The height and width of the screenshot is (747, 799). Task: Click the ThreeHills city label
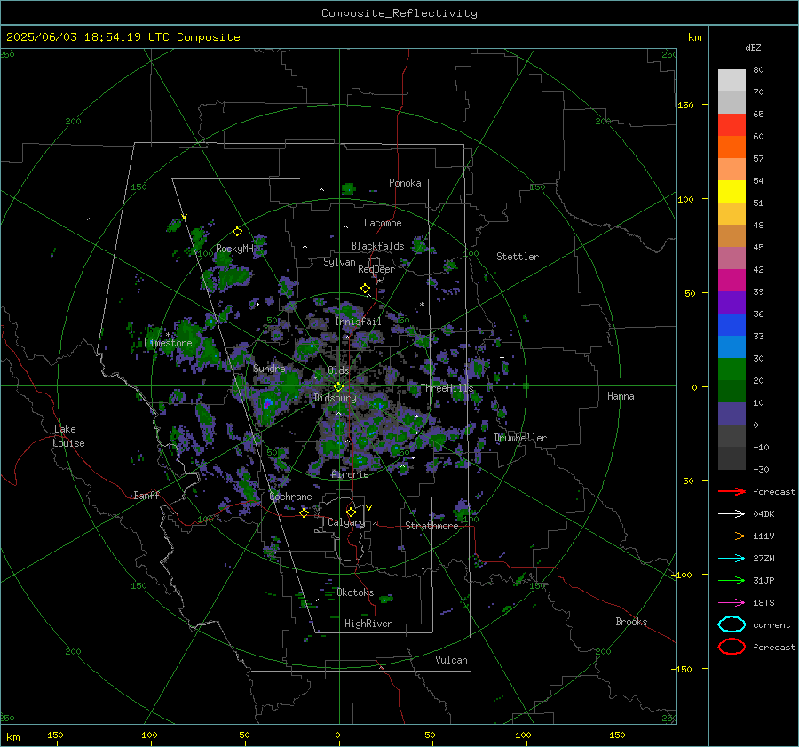(x=447, y=388)
